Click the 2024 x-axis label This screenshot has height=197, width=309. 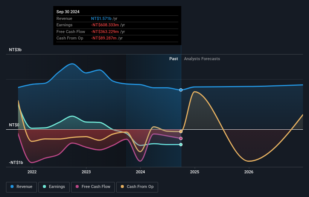pos(140,172)
